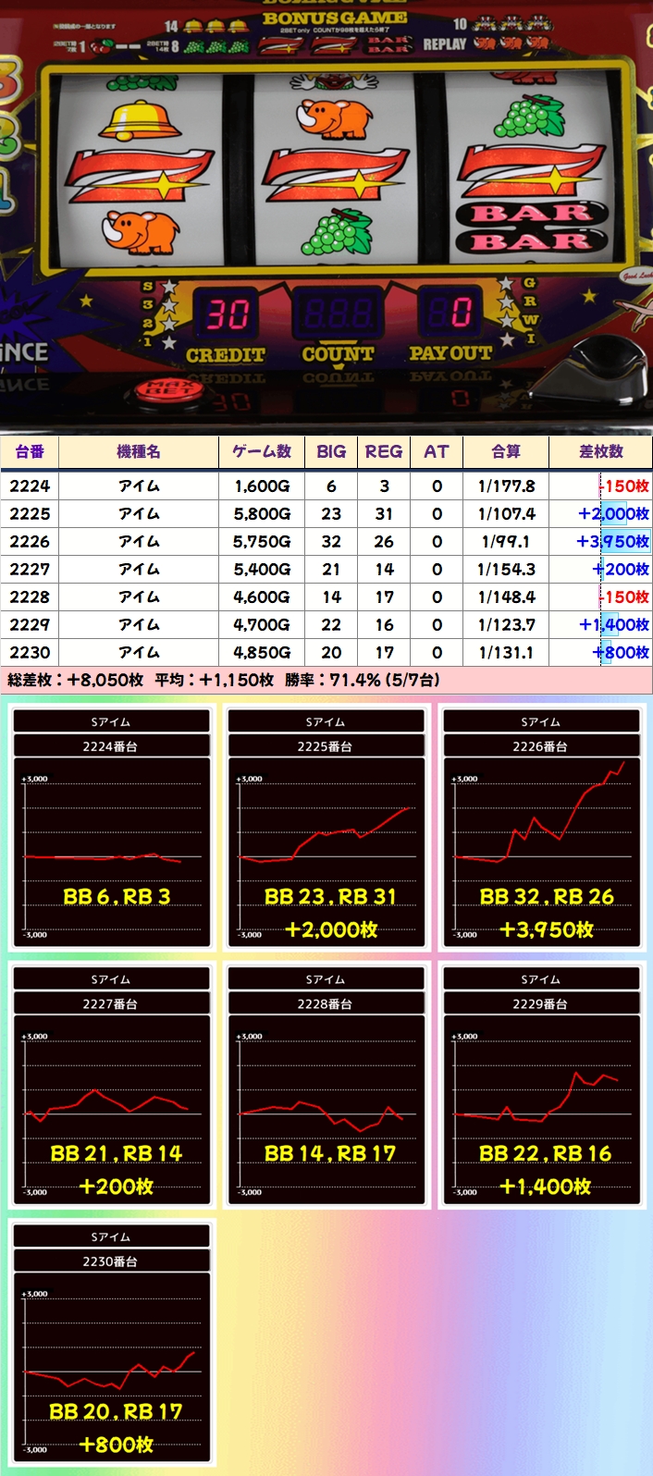Image resolution: width=653 pixels, height=1476 pixels.
Task: Click the +1,400枚 label in graph 2229
Action: click(x=546, y=1187)
